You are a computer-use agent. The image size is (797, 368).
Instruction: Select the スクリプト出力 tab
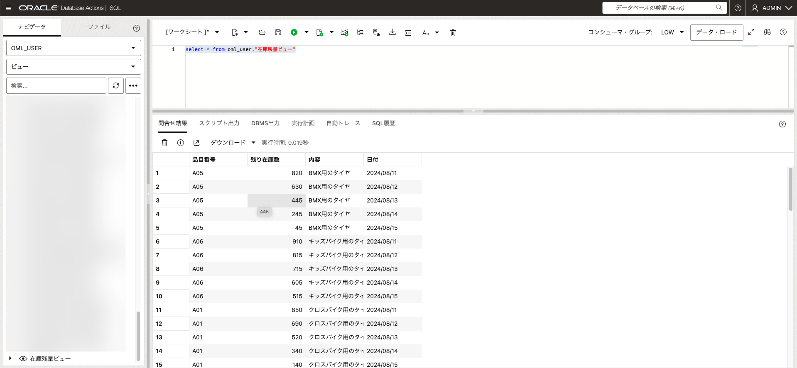point(219,123)
